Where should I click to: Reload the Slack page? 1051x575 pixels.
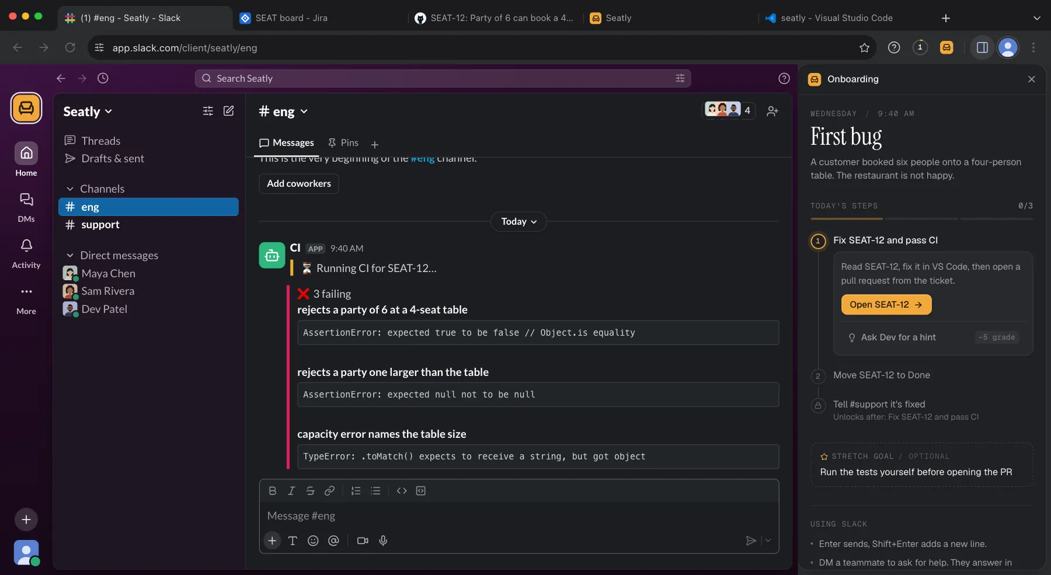pos(70,48)
